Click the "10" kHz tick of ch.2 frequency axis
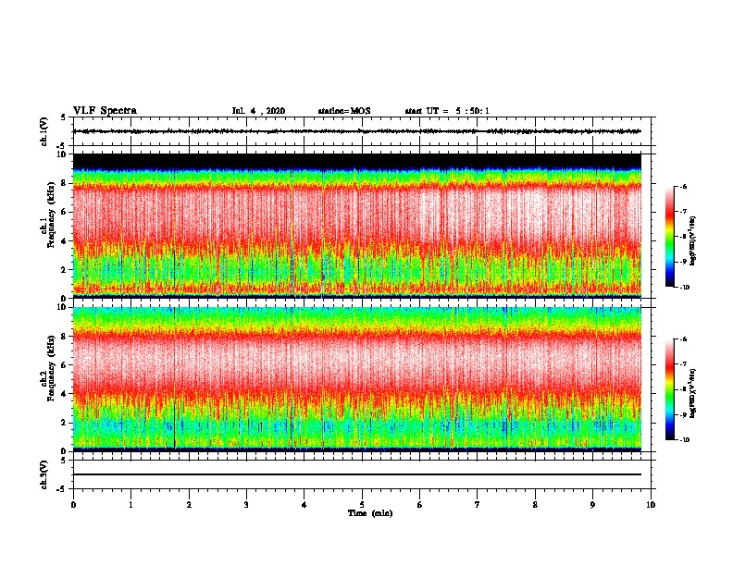733x566 pixels. [63, 307]
